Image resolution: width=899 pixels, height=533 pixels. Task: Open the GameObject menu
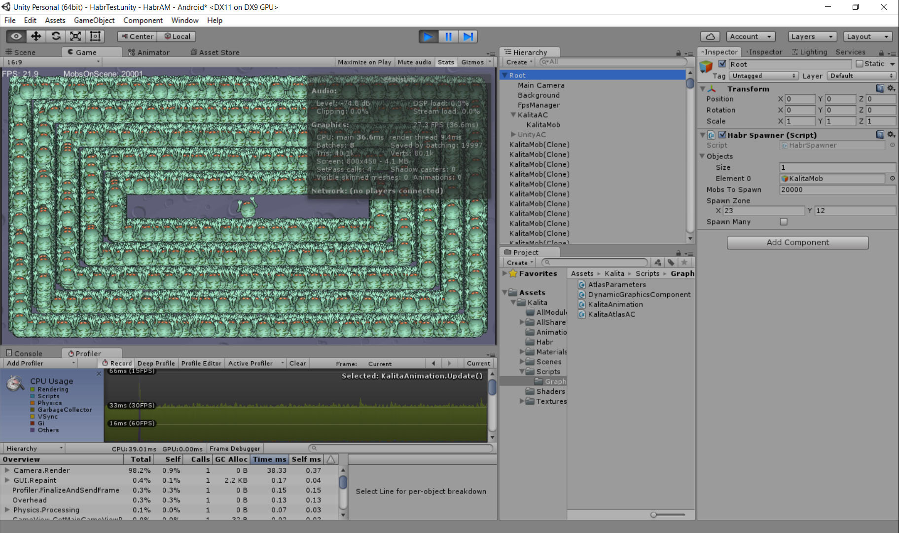(94, 20)
